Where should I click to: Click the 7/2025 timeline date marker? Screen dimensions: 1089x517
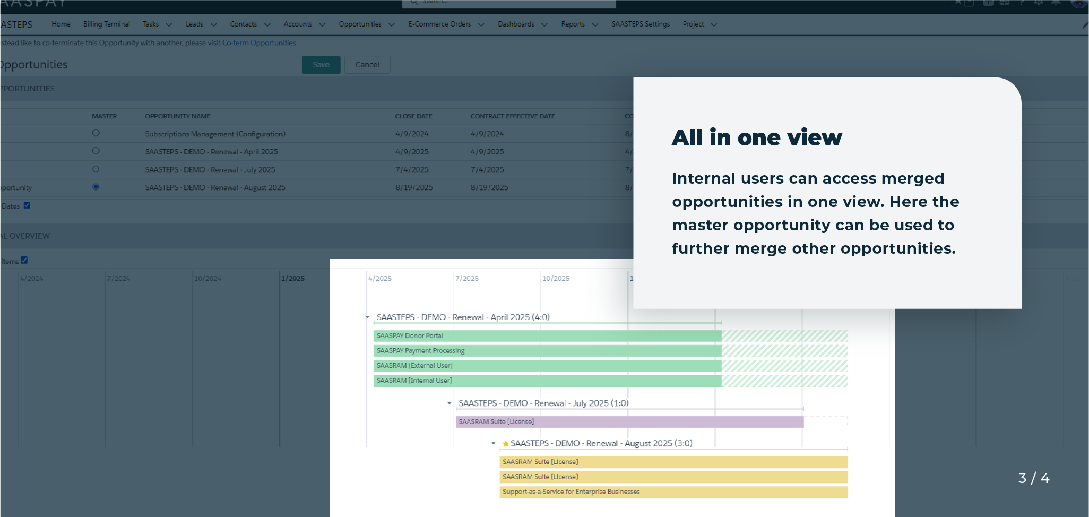(467, 279)
